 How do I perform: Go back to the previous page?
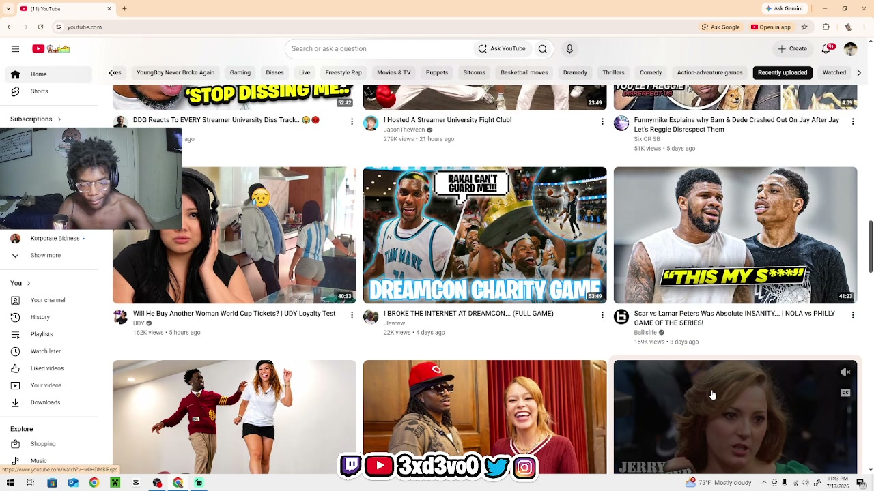point(10,27)
